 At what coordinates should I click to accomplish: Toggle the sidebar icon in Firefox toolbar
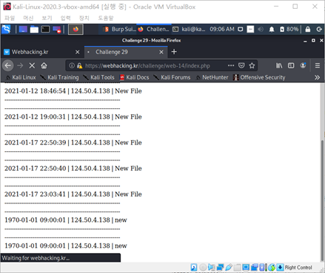tap(291, 65)
